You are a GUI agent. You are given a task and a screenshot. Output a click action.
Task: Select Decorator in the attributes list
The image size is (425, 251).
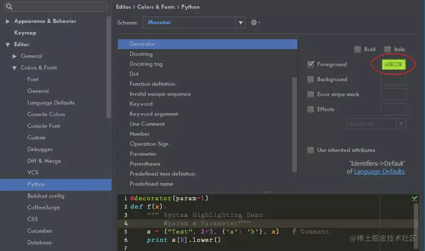click(x=208, y=44)
